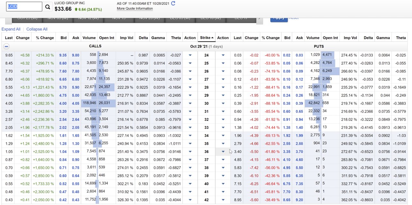Open calls Action dropdown for strike 30
The image size is (412, 205).
(x=190, y=103)
